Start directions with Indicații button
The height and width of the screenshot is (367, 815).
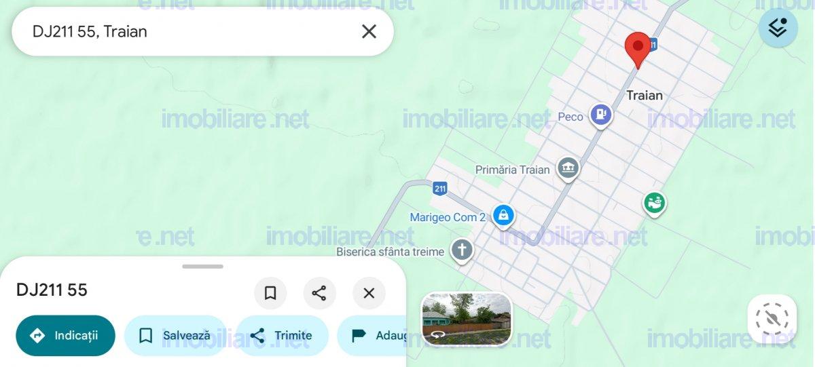(x=66, y=335)
